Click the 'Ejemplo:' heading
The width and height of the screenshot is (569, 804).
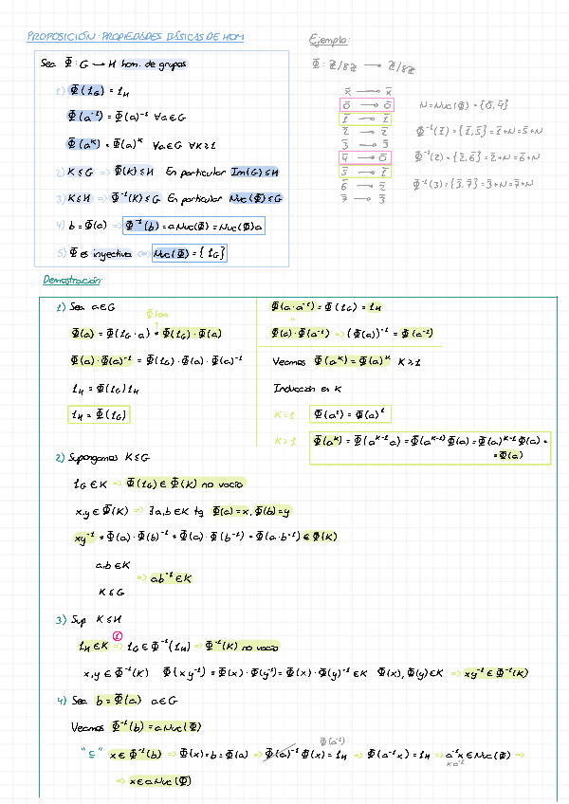[329, 40]
